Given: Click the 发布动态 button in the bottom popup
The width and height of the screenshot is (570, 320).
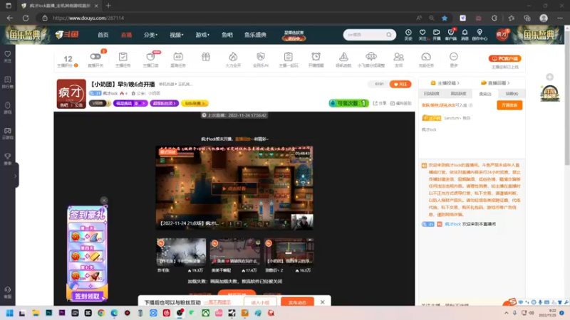Looking at the screenshot, I should pos(297,302).
